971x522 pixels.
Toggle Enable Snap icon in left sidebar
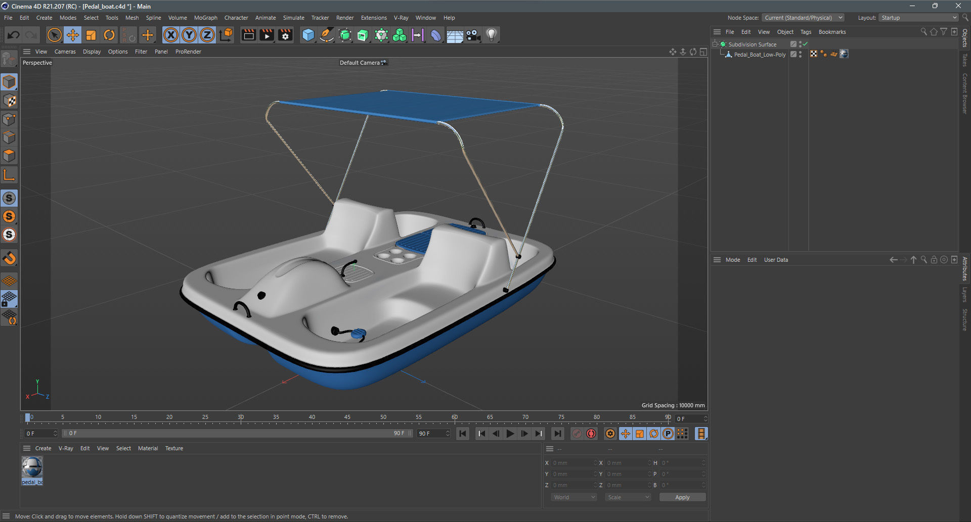tap(9, 259)
